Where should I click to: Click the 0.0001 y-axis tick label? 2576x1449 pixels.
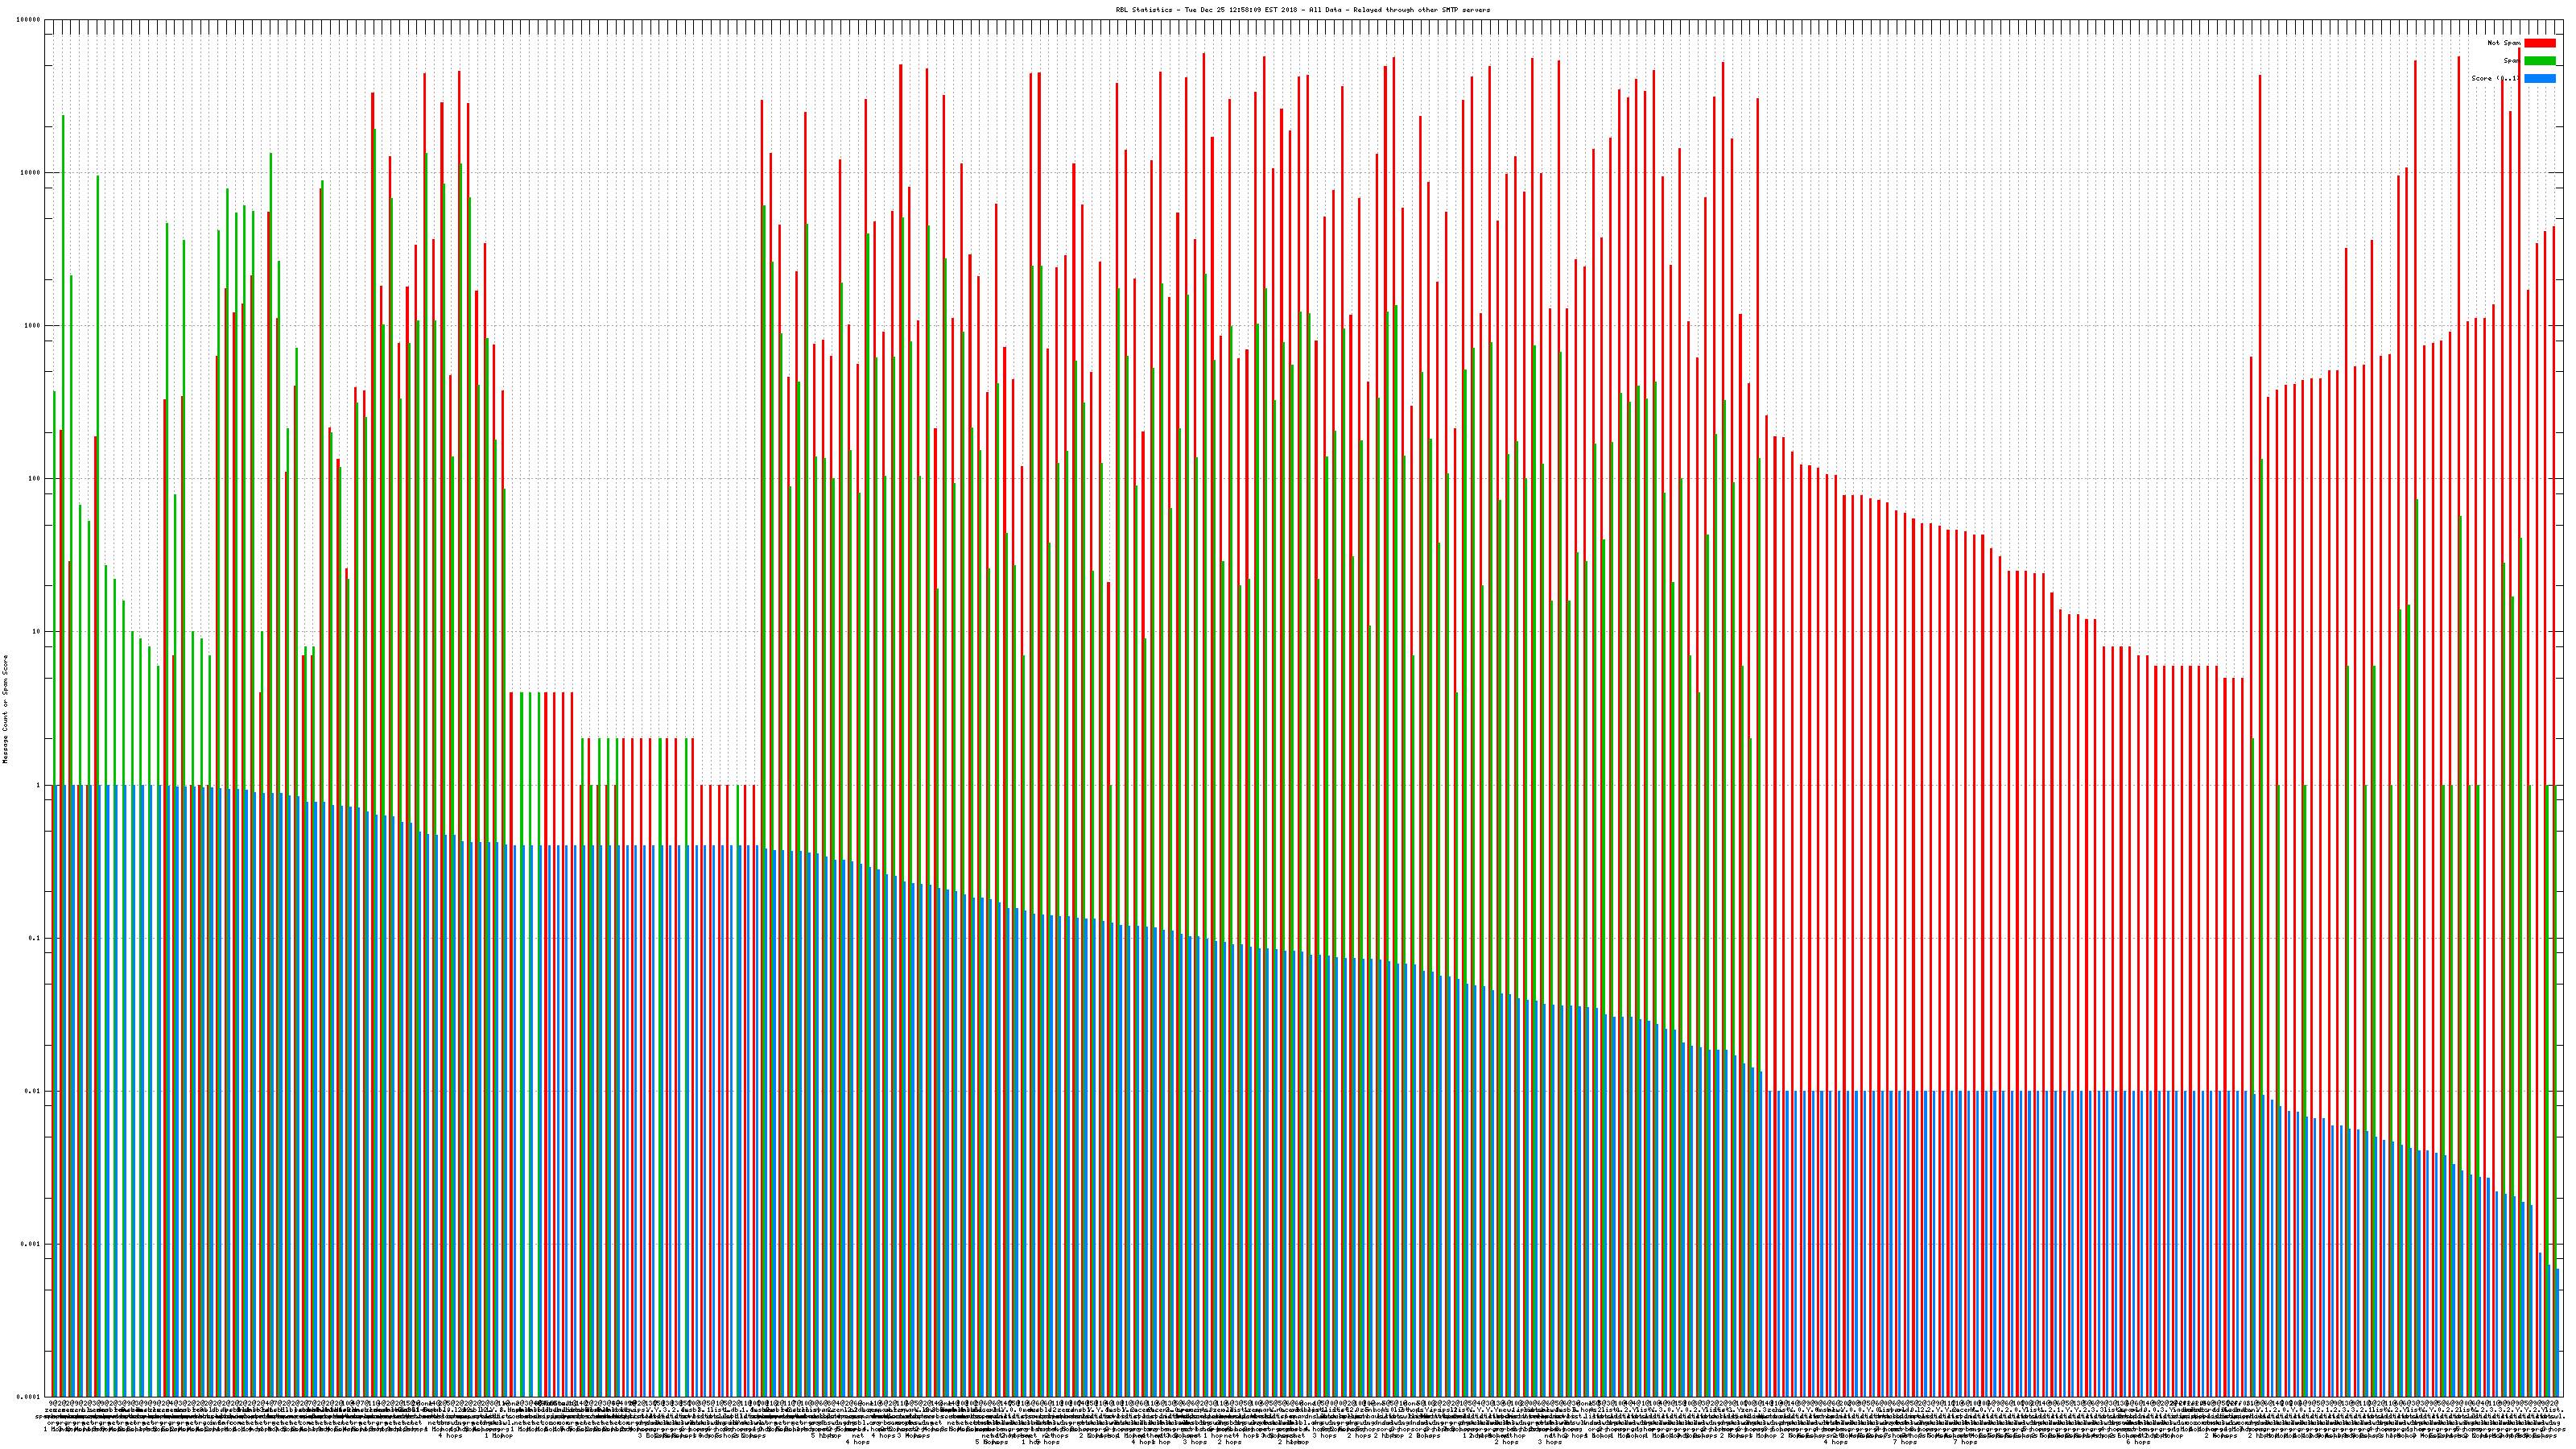click(29, 1397)
